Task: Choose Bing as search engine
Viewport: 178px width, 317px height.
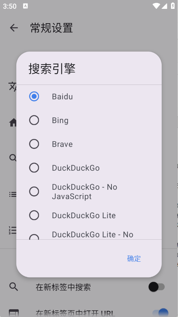Action: pos(34,120)
